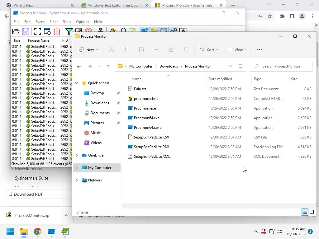Click the Explorer back navigation arrow
The width and height of the screenshot is (319, 239).
coord(79,66)
